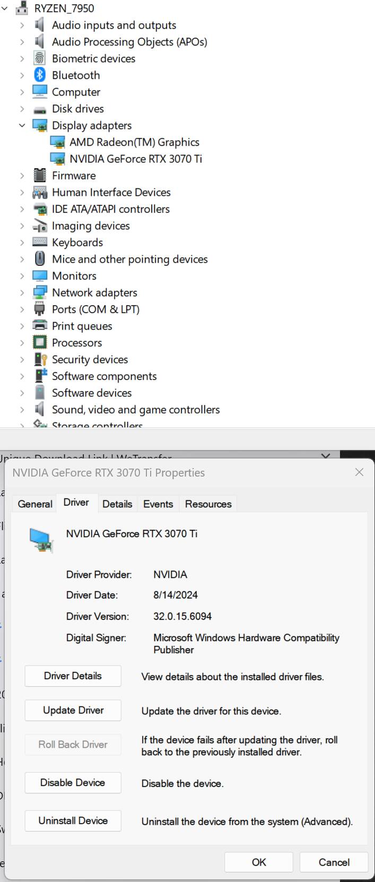
Task: Click the Uninstall Device button
Action: click(73, 820)
